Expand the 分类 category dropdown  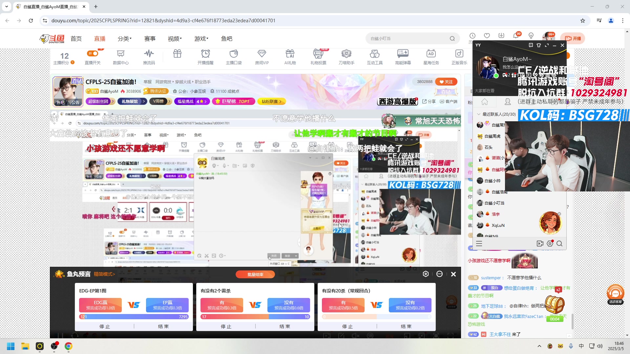point(125,39)
